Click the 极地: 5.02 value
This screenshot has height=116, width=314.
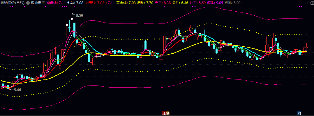click(x=233, y=3)
